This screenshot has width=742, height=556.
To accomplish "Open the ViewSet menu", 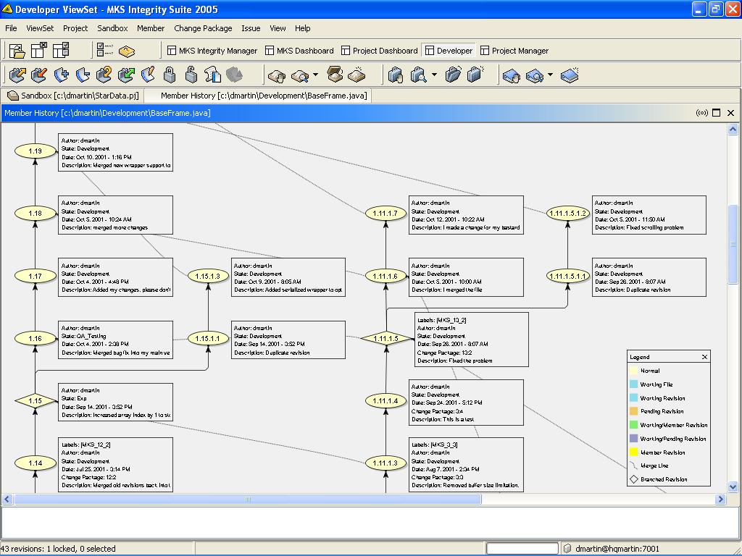I will click(x=40, y=28).
